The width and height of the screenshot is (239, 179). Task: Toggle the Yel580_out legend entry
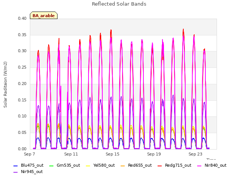pos(100,166)
